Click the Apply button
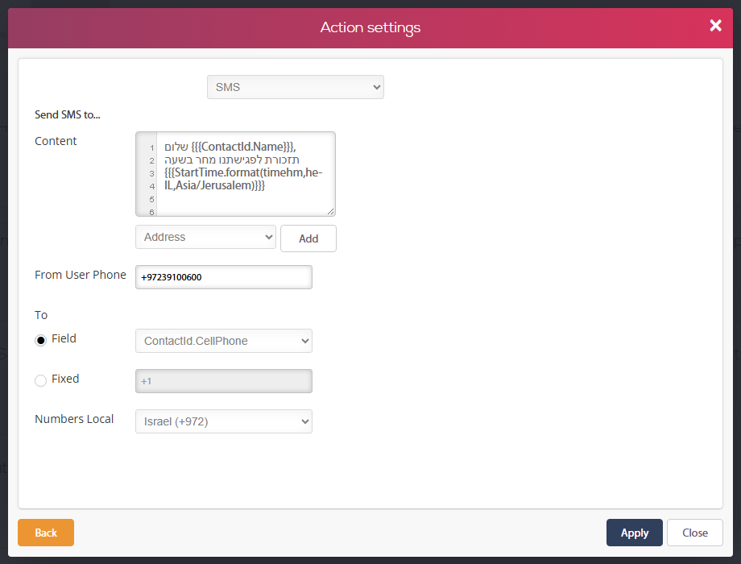The image size is (741, 564). [x=634, y=533]
